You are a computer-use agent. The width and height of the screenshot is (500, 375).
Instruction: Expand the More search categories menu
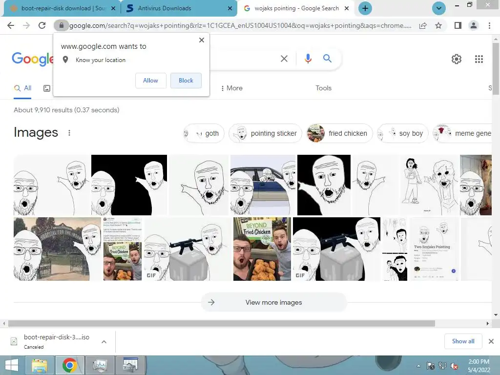pyautogui.click(x=231, y=88)
